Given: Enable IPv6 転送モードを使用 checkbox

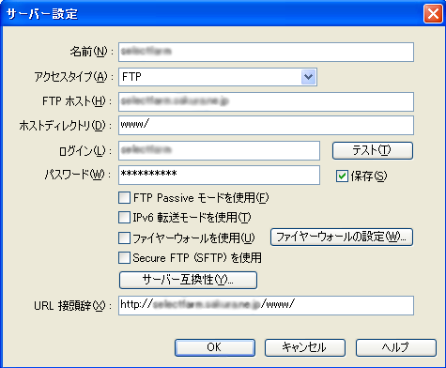Looking at the screenshot, I should (x=124, y=217).
